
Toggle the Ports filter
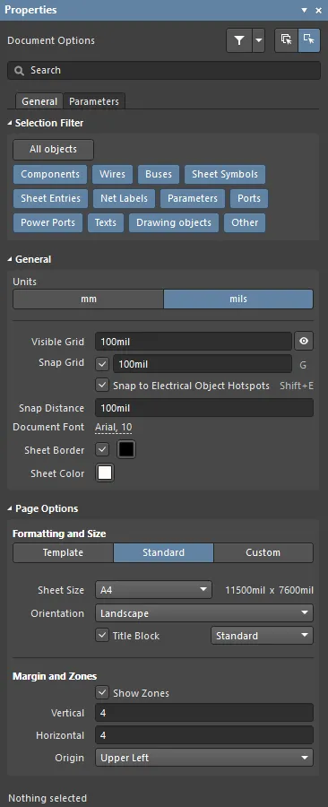coord(249,199)
